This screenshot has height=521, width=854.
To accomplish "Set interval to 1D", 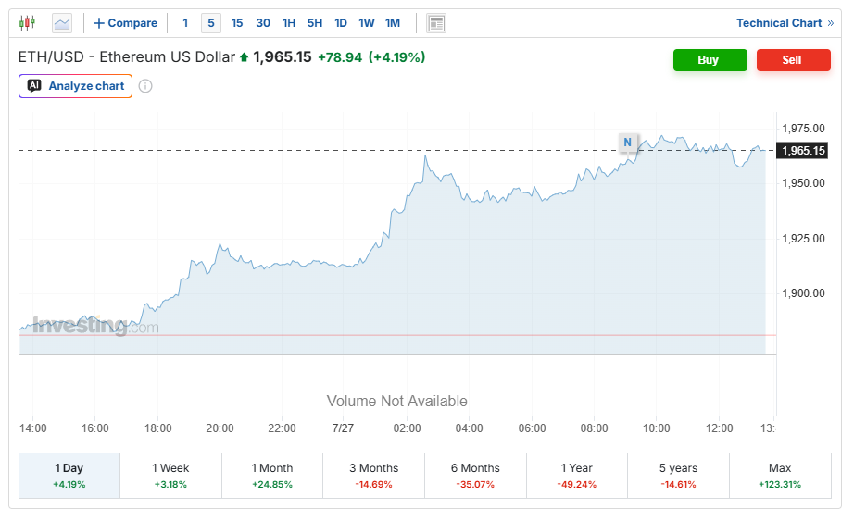I will pyautogui.click(x=341, y=23).
